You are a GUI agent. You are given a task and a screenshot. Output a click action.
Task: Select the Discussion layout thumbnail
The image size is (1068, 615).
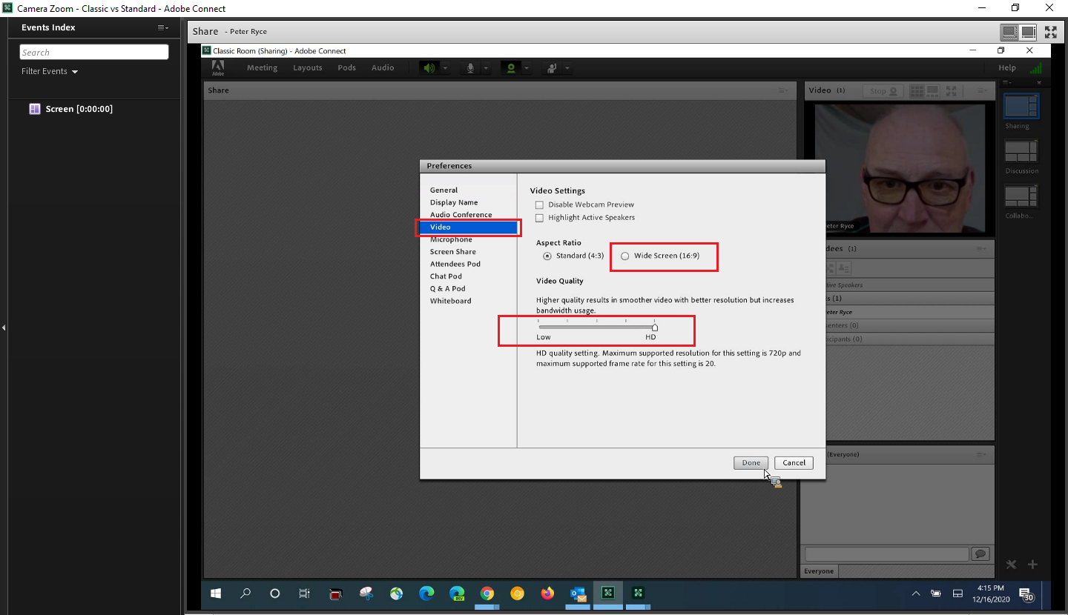[x=1021, y=150]
